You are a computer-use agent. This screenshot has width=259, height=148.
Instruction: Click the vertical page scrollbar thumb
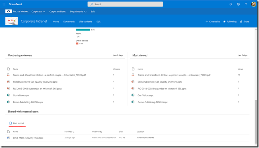256,122
